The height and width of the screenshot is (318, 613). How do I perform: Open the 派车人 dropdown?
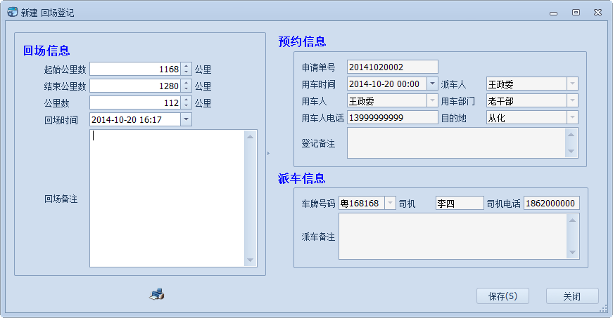(572, 84)
